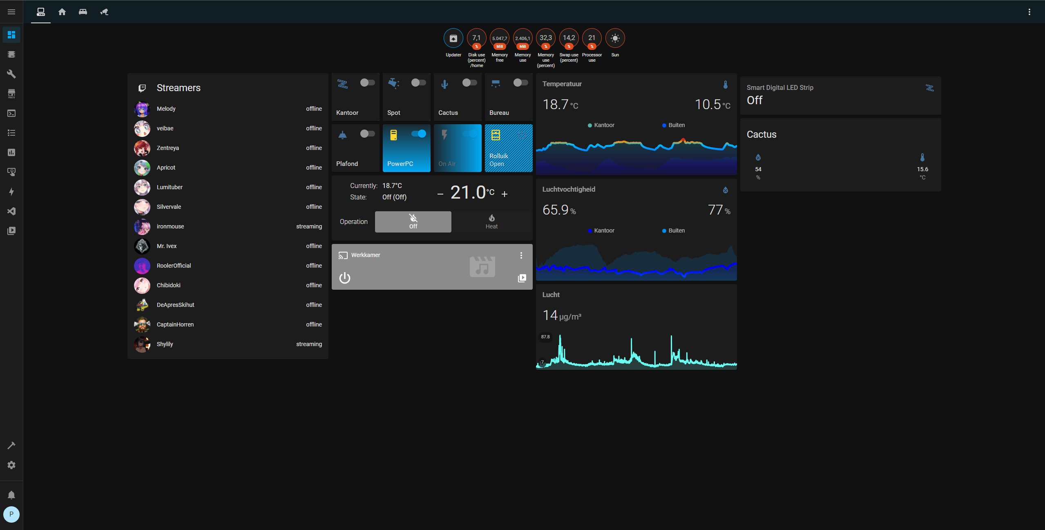Open the hamburger sidebar menu
This screenshot has height=530, width=1045.
coord(11,12)
